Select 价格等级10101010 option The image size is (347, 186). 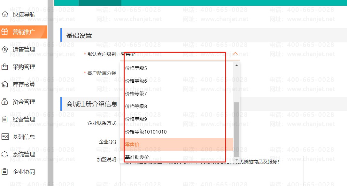pos(177,132)
